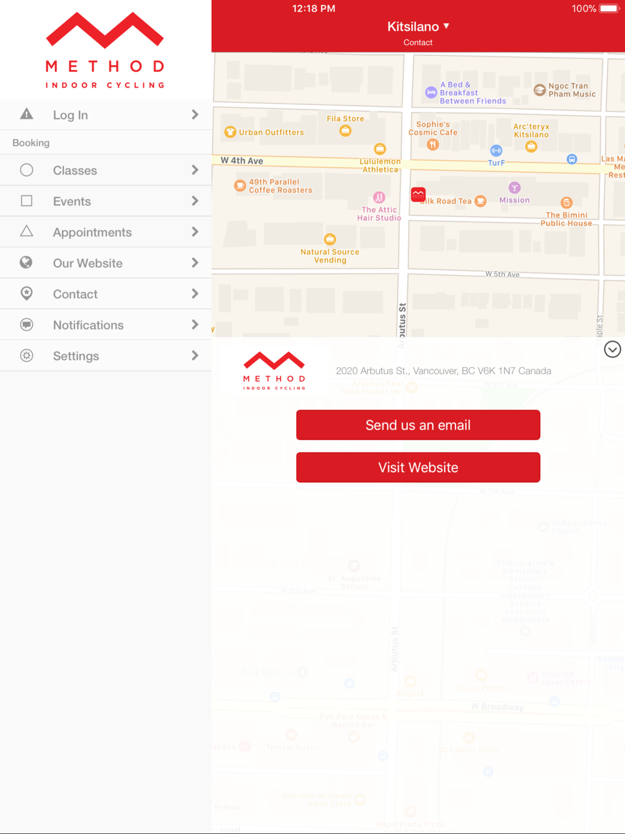Tap the bus stop marker on W 4th Ave
Image resolution: width=625 pixels, height=834 pixels.
pyautogui.click(x=571, y=159)
